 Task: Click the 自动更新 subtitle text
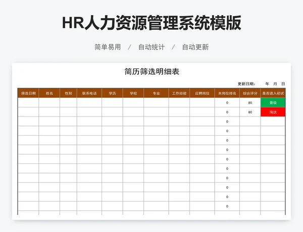pos(195,47)
